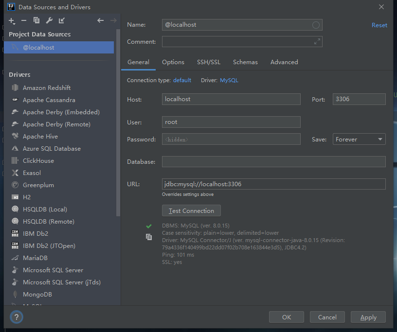Viewport: 397px width, 332px height.
Task: Remove the selected data source with the minus icon
Action: coord(24,20)
